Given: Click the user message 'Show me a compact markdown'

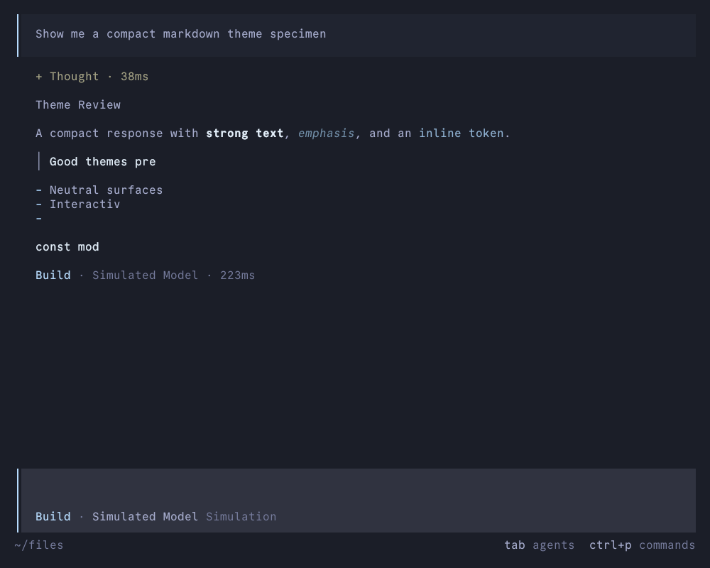Looking at the screenshot, I should click(x=180, y=34).
